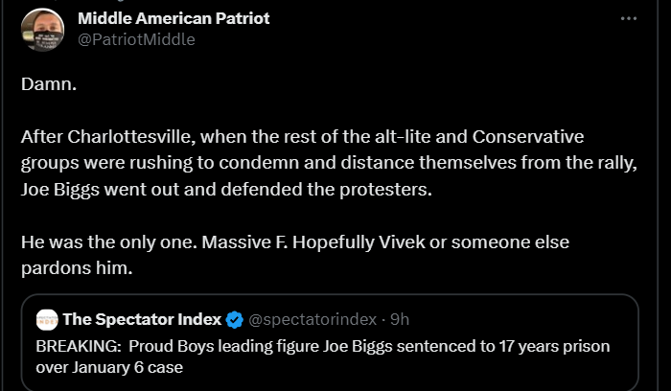The image size is (671, 391).
Task: Click the words "pardons him."
Action: pos(76,267)
